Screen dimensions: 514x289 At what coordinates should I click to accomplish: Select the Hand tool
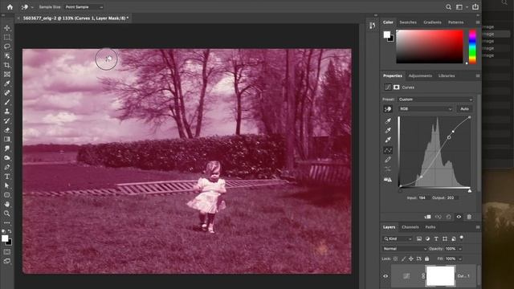pos(7,204)
